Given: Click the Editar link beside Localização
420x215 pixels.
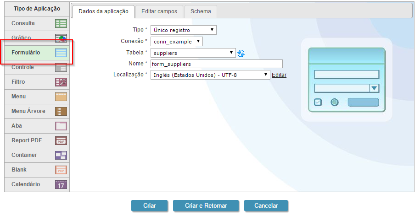Looking at the screenshot, I should tap(279, 75).
